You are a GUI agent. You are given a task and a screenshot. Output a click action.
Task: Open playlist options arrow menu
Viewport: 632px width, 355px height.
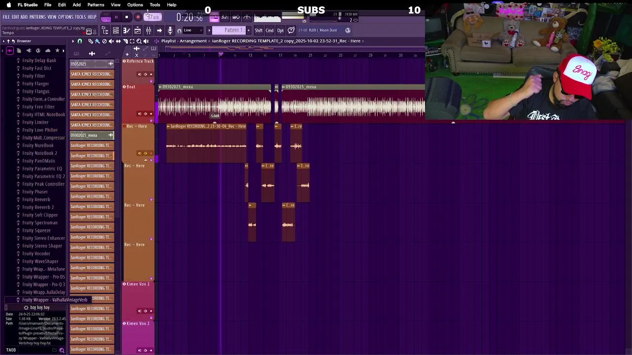coord(73,41)
